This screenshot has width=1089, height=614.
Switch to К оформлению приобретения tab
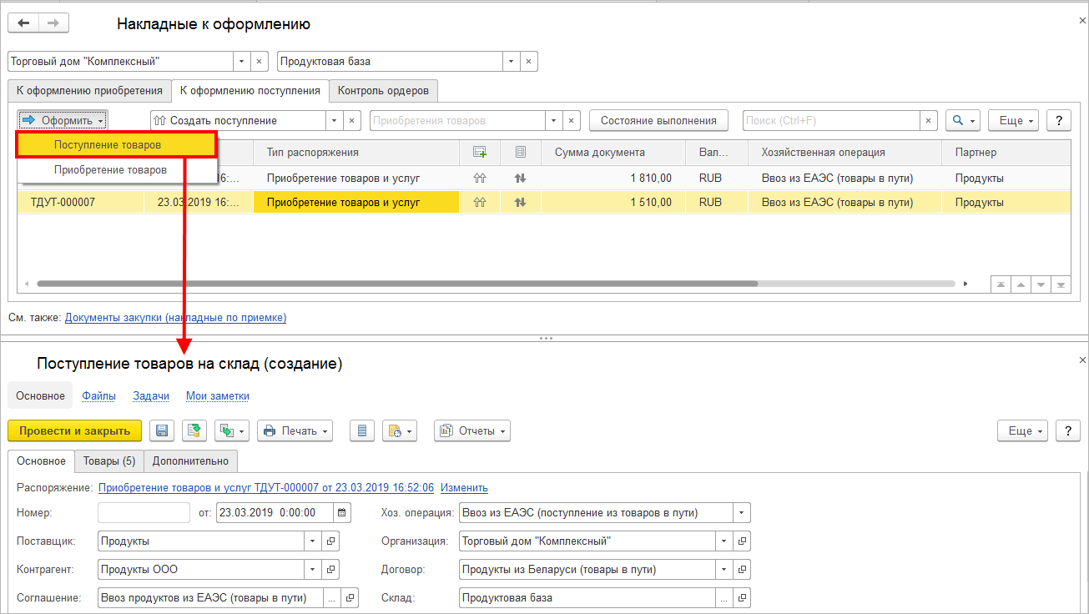[89, 90]
